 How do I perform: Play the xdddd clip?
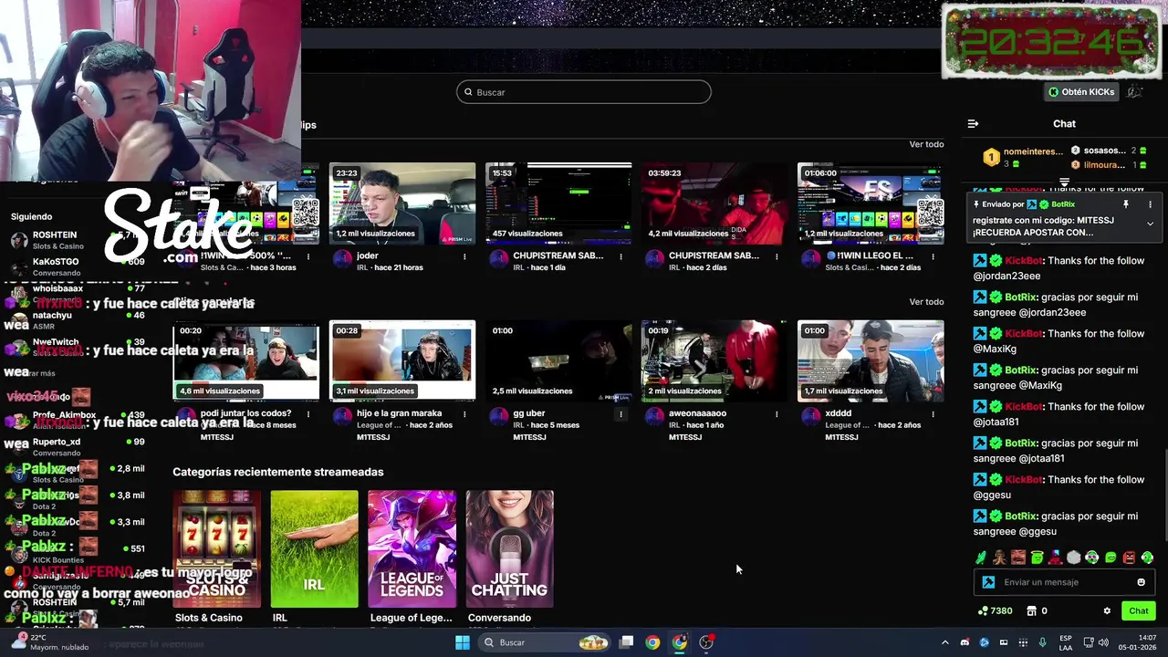coord(871,360)
